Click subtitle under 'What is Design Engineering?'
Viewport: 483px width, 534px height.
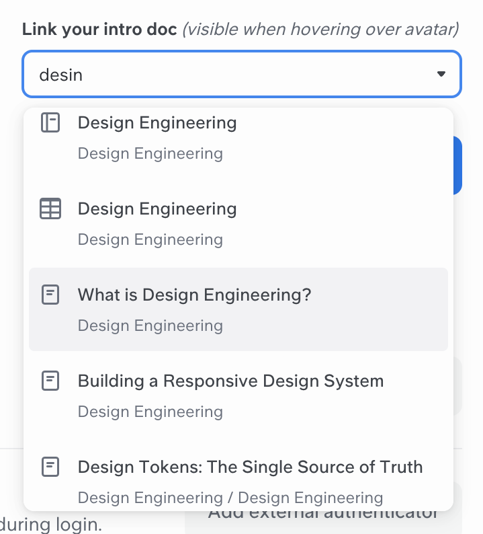coord(150,326)
